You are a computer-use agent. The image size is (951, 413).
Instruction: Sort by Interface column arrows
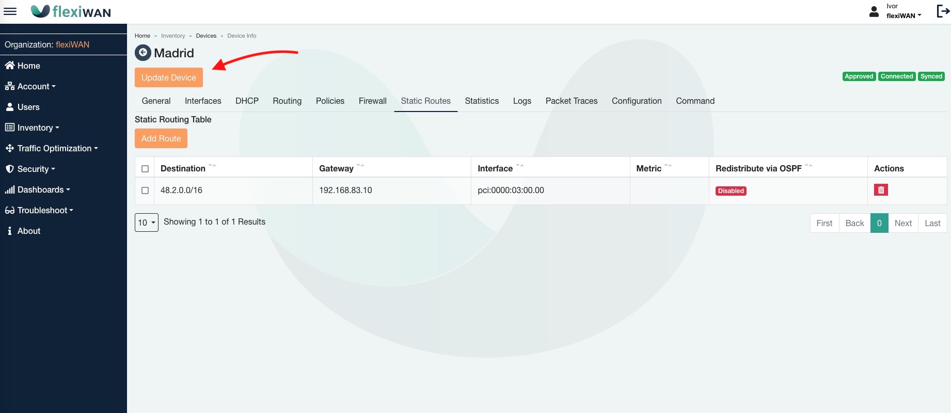[520, 166]
